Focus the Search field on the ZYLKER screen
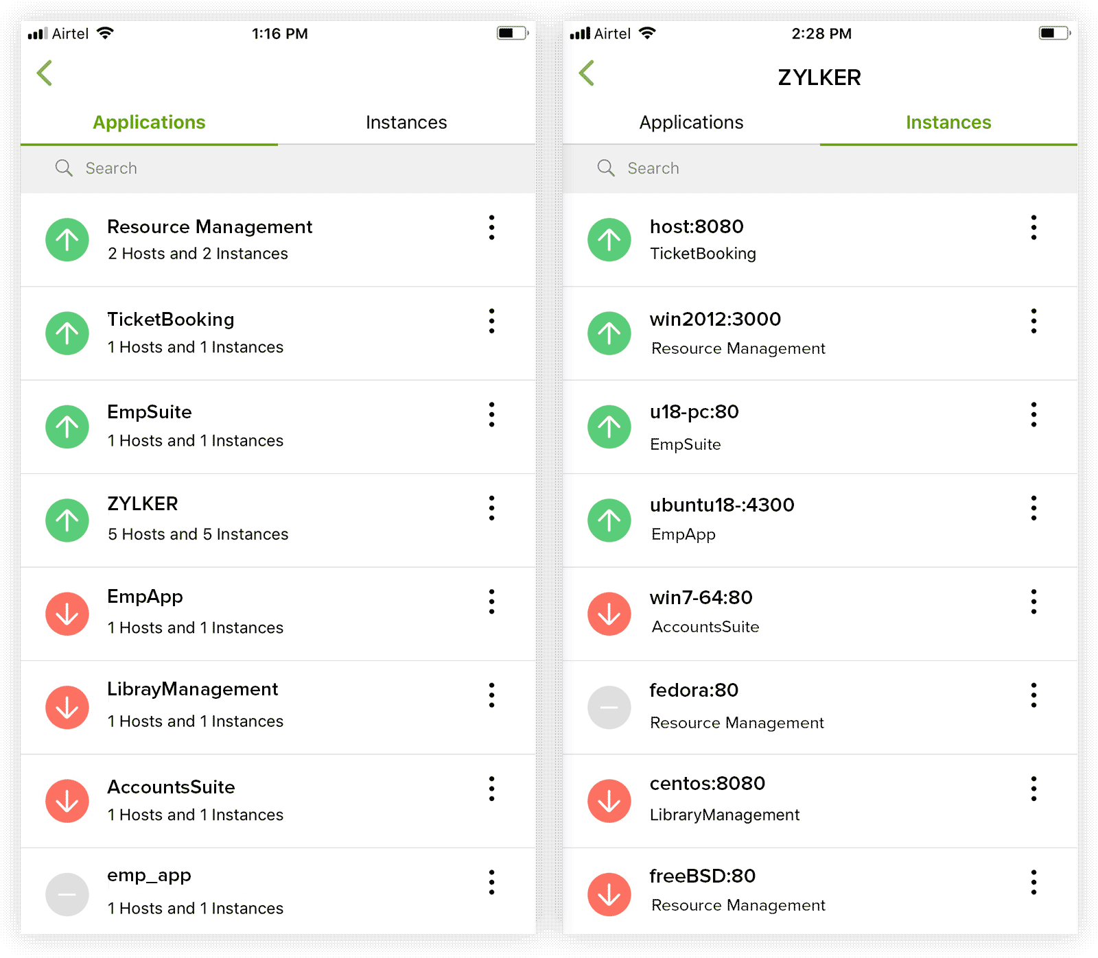This screenshot has height=958, width=1098. [820, 168]
